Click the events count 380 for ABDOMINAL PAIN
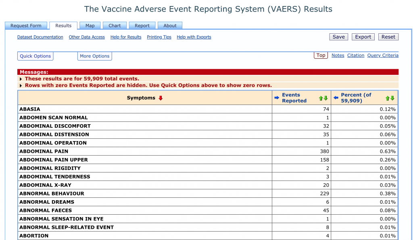 pyautogui.click(x=325, y=151)
